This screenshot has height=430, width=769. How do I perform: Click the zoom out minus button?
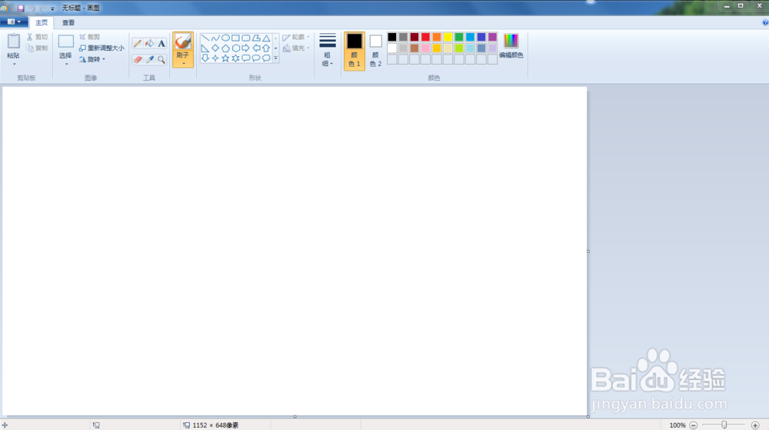pyautogui.click(x=693, y=425)
